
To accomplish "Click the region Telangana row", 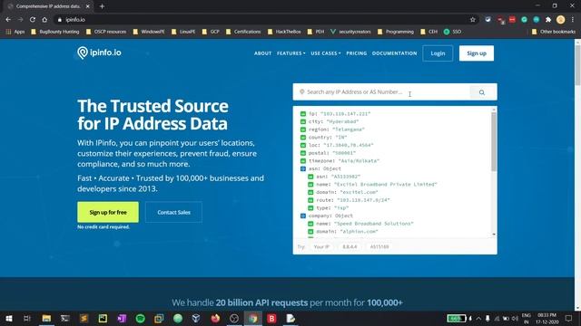I will tap(332, 129).
